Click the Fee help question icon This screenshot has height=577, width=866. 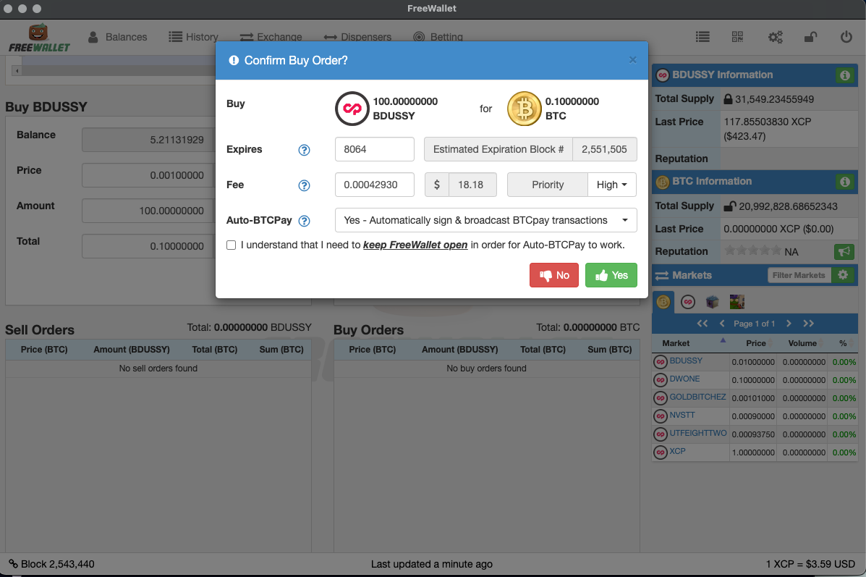pyautogui.click(x=304, y=185)
